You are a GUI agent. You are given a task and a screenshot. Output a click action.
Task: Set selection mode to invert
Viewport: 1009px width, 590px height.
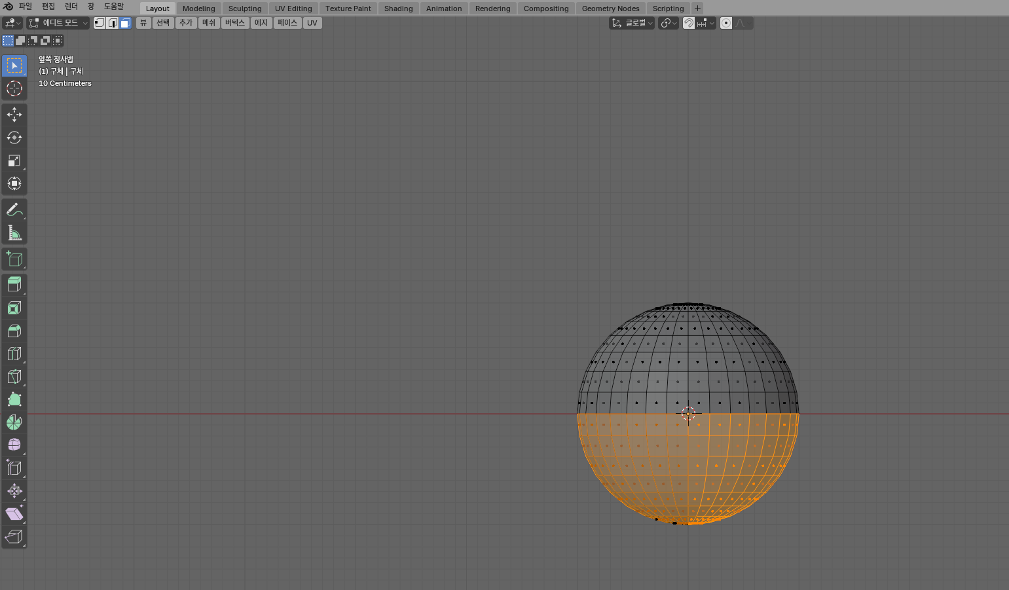pos(45,41)
